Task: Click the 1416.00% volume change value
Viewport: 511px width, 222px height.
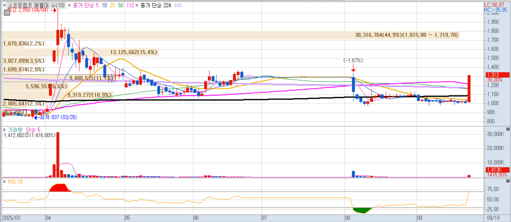Action: click(x=497, y=175)
